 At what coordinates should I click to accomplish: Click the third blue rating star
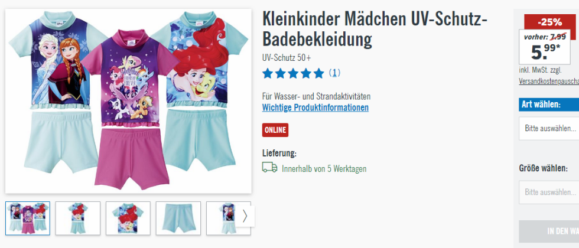pyautogui.click(x=293, y=74)
